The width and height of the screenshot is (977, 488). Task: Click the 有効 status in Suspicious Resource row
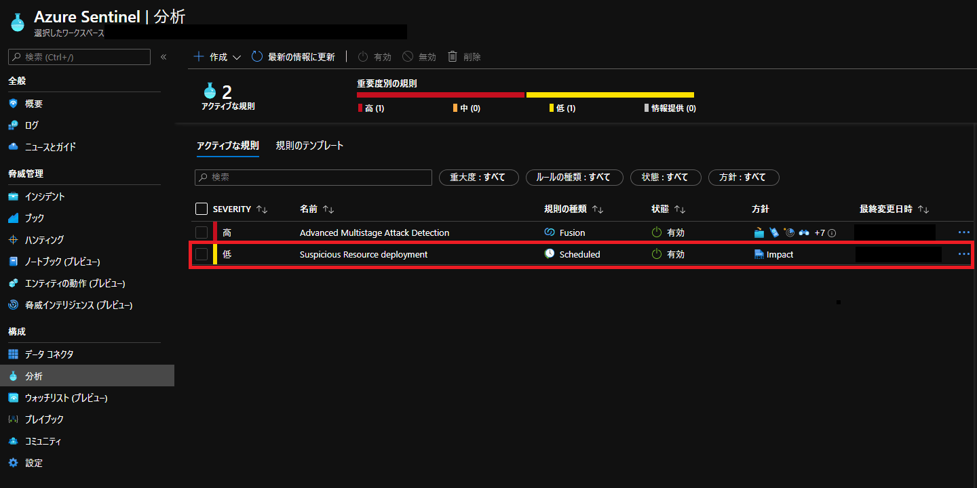point(668,254)
